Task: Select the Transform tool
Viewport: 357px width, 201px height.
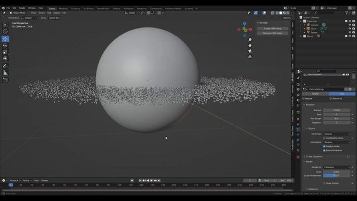Action: coord(5,59)
